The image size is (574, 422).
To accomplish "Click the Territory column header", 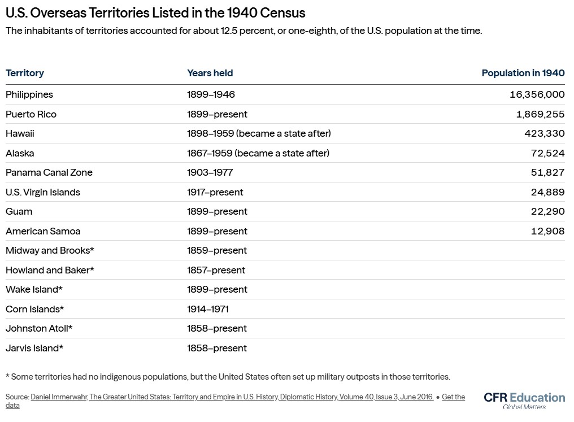I will click(x=25, y=73).
